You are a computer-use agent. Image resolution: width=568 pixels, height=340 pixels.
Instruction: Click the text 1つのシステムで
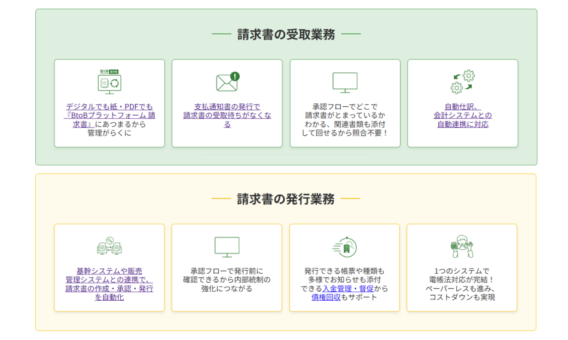click(462, 271)
